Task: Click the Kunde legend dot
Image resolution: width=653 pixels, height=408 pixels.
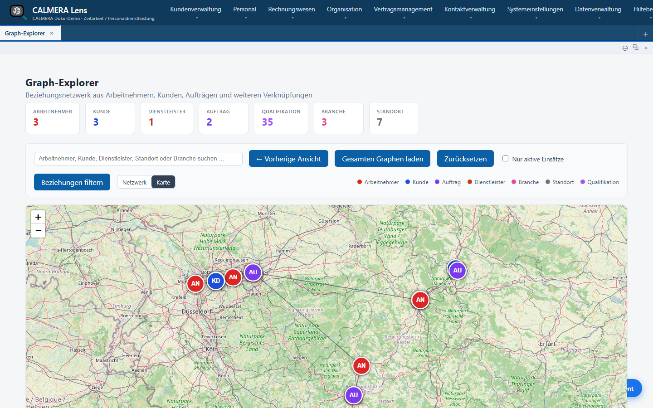Action: (408, 182)
